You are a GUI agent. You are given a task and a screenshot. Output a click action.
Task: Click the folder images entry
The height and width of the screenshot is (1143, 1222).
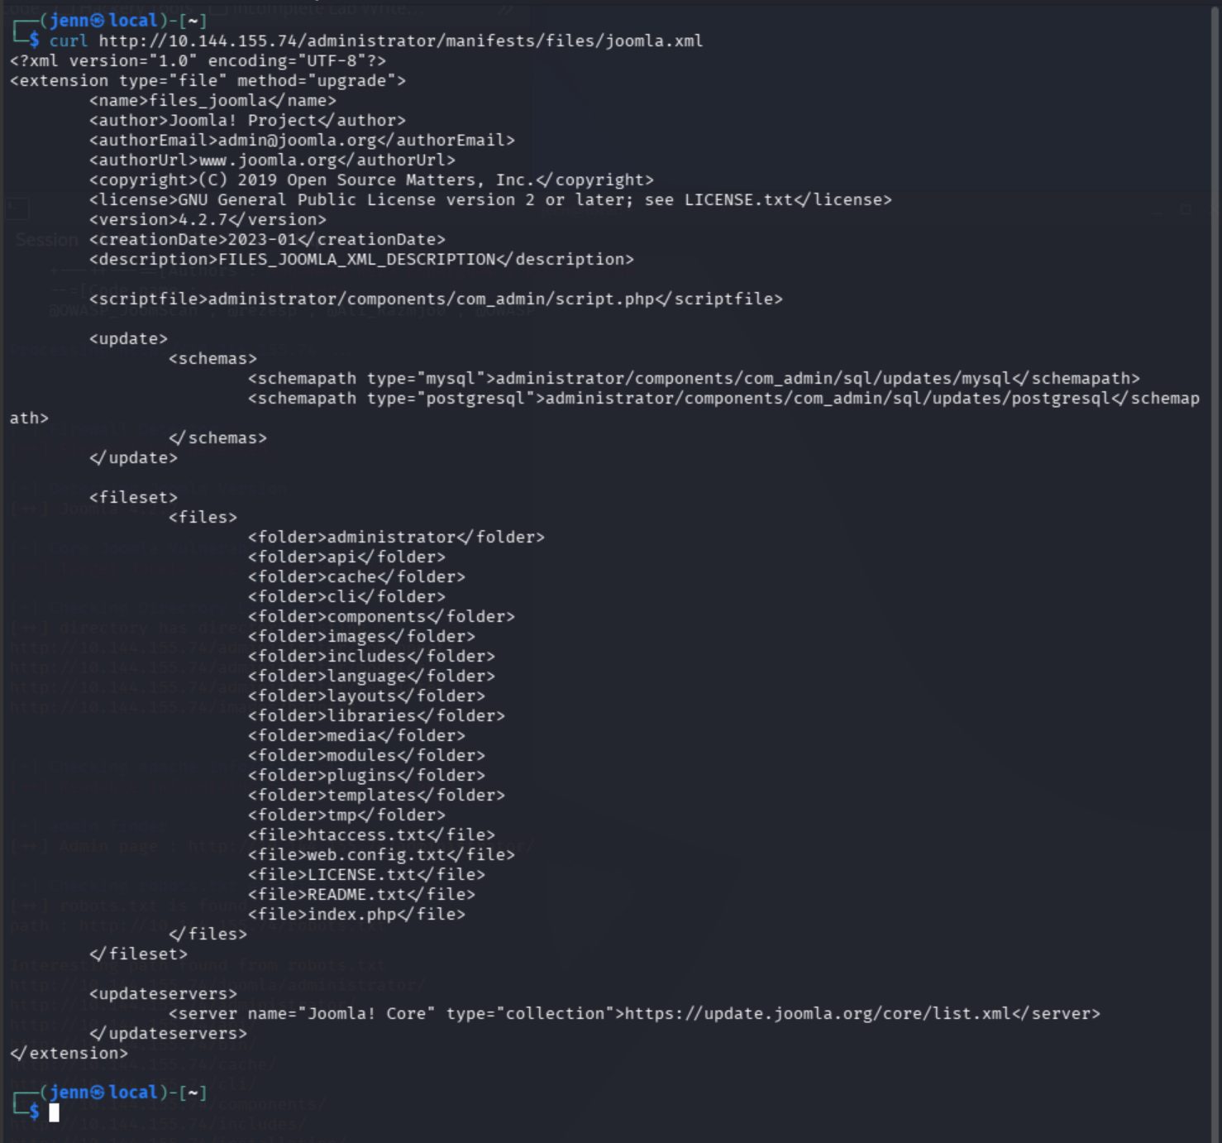pos(361,636)
